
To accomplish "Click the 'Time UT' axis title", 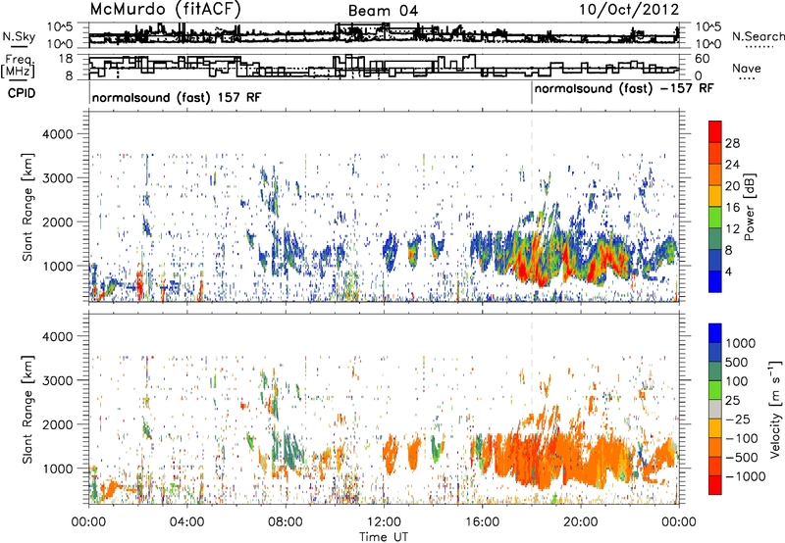I will point(384,536).
